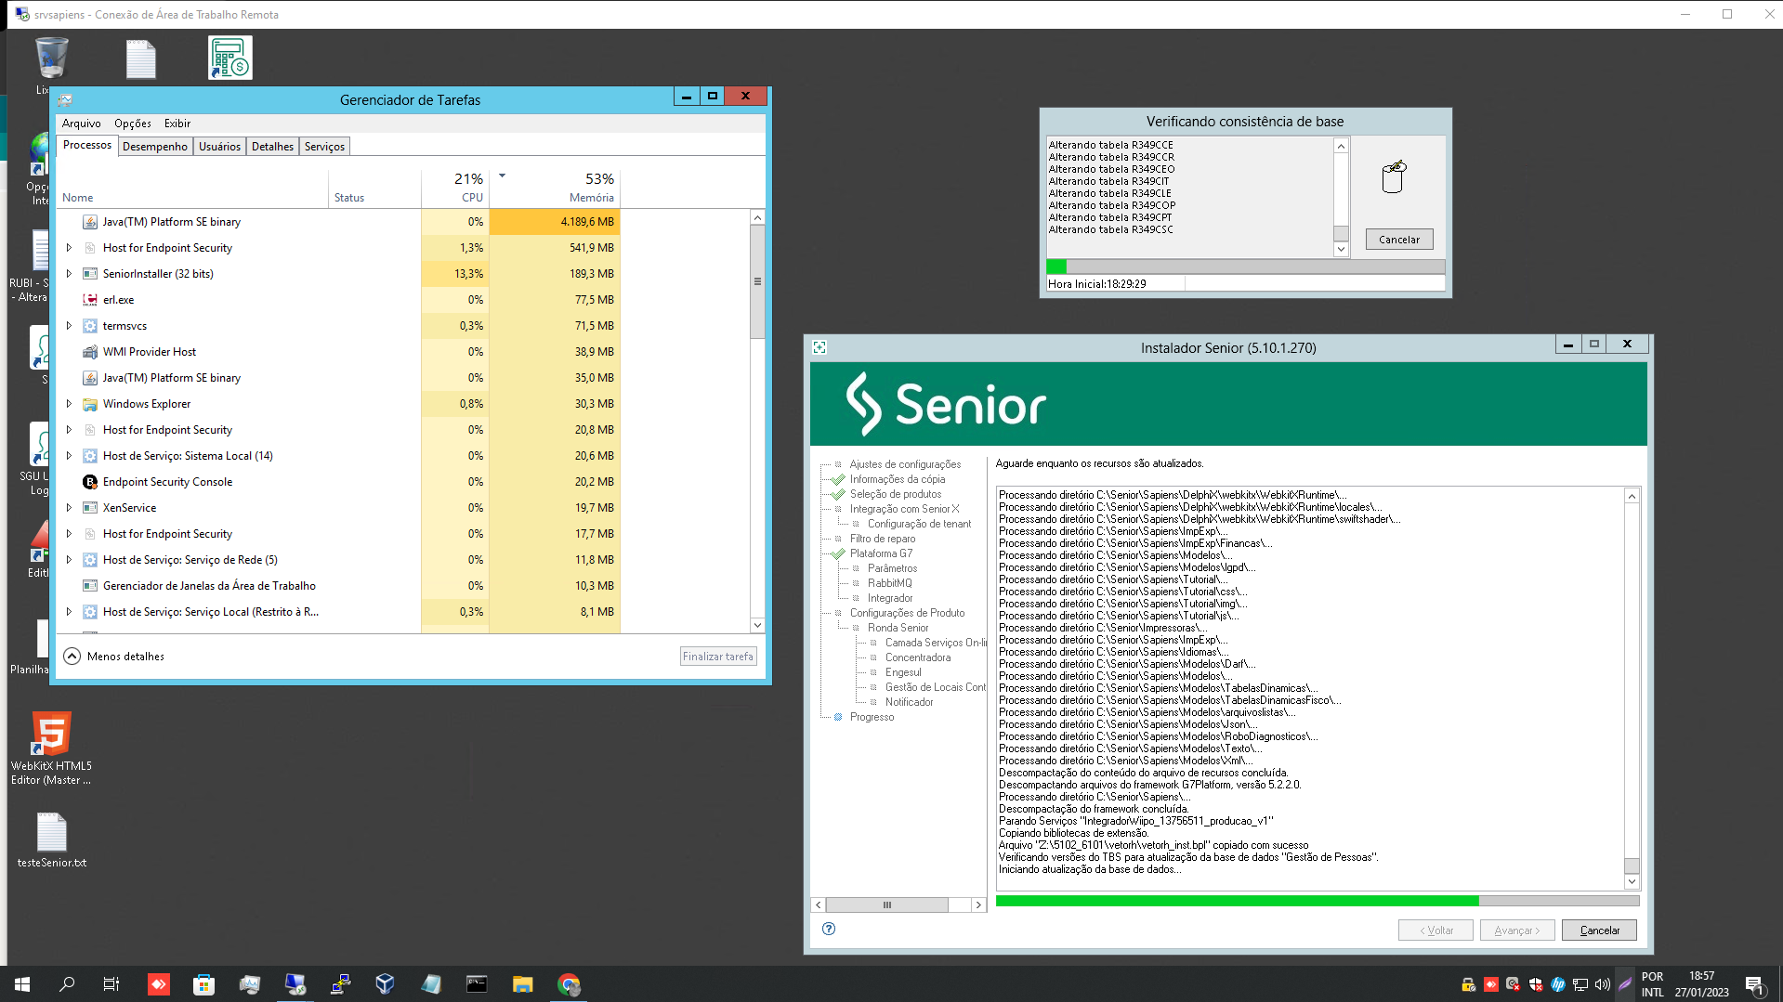
Task: Click the installer green progress bar
Action: pyautogui.click(x=1318, y=901)
